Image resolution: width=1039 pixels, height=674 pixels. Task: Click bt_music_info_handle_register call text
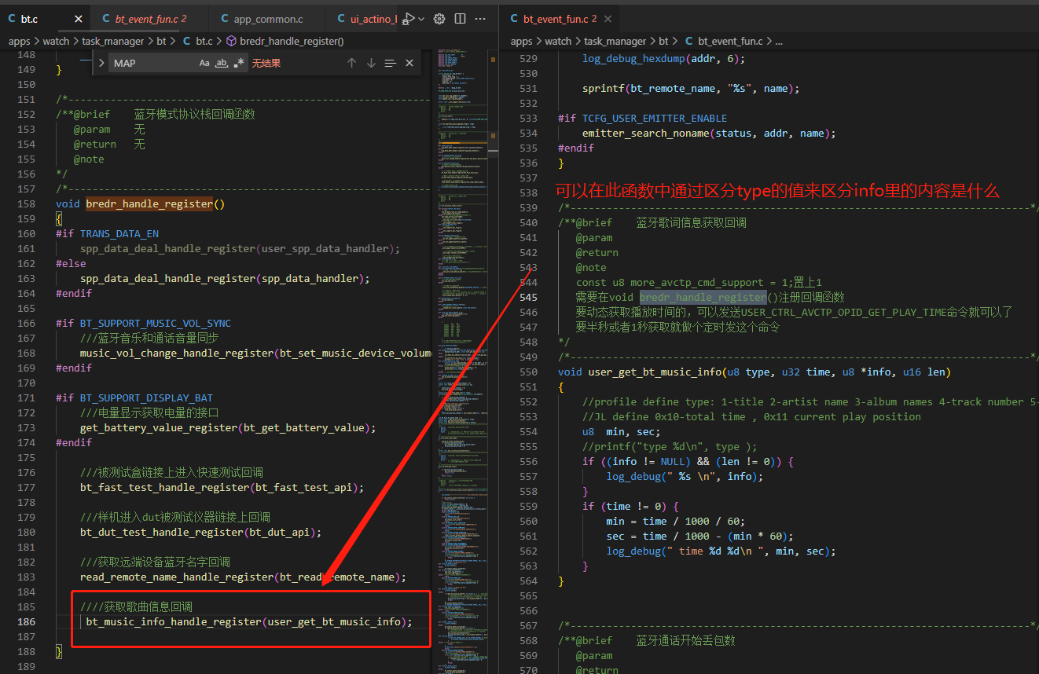tap(174, 621)
